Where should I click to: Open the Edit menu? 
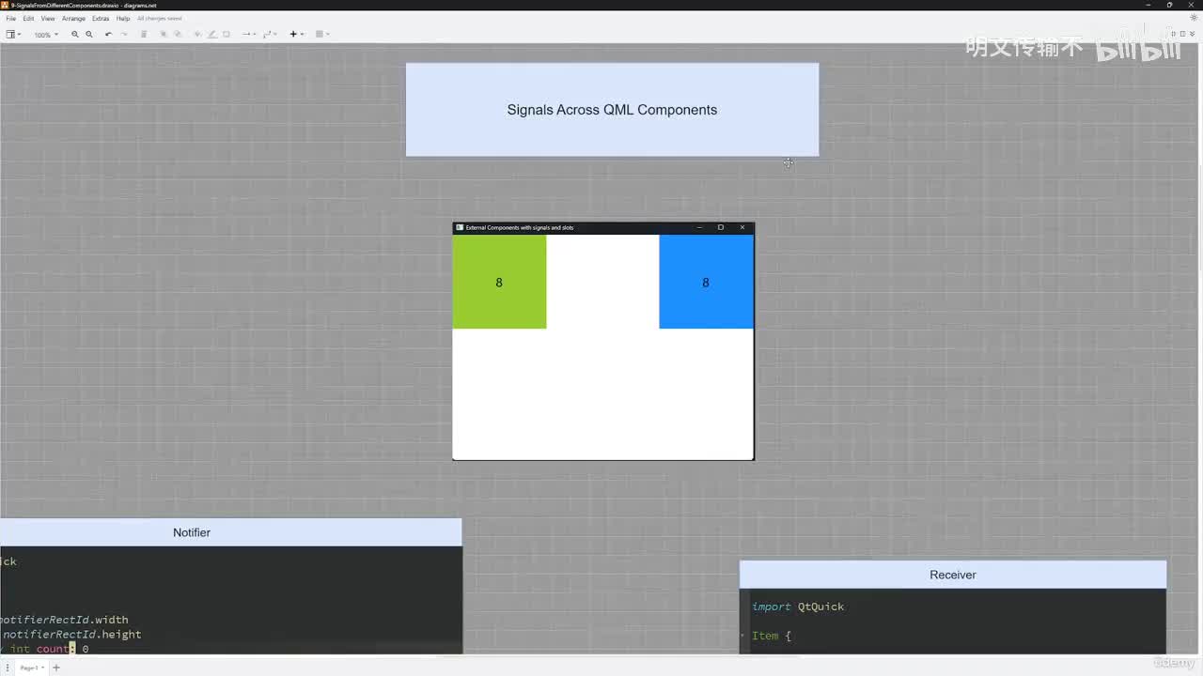pos(28,19)
